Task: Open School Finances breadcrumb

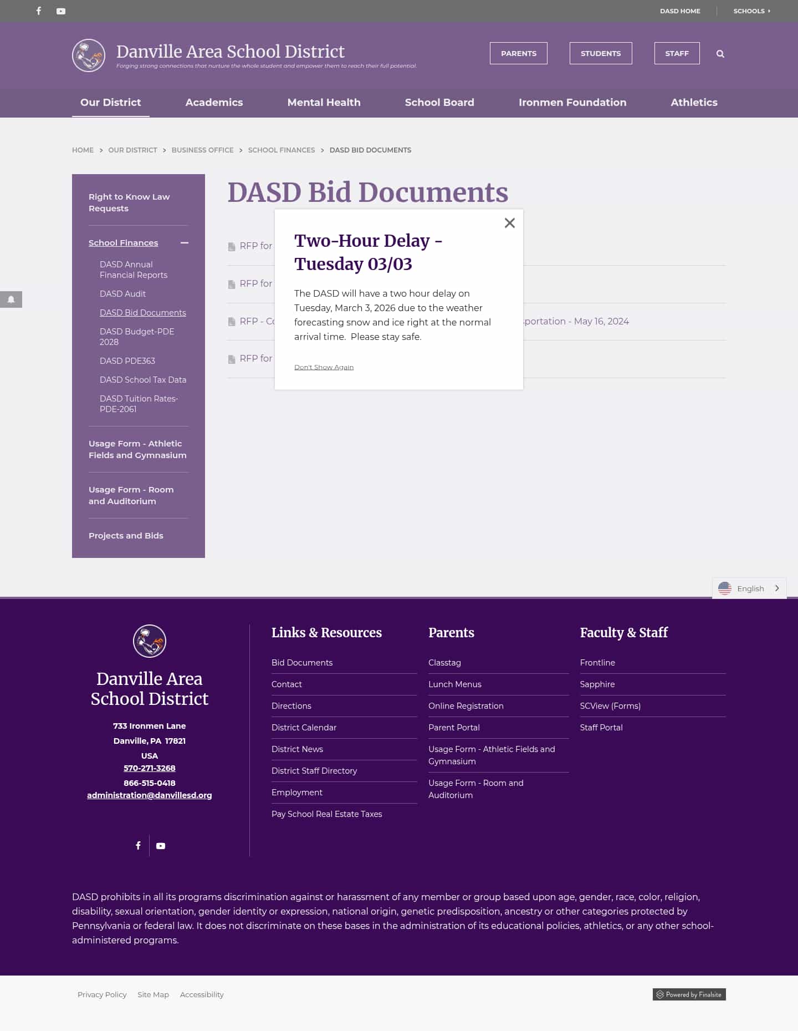Action: 282,150
